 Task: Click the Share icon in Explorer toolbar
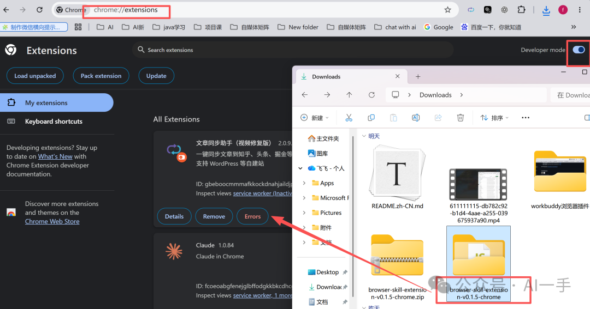click(438, 118)
